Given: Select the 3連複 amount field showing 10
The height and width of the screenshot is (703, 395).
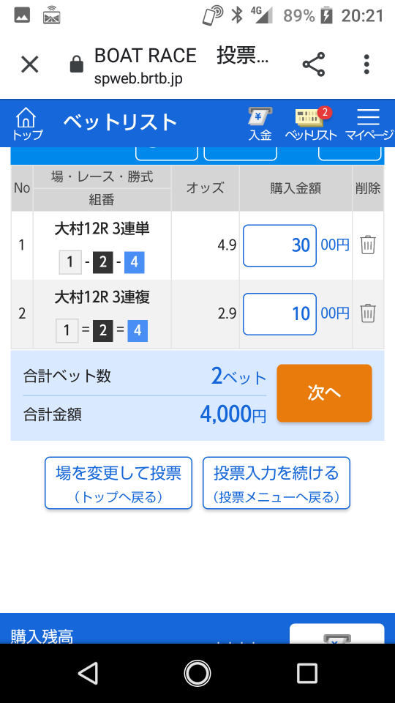Looking at the screenshot, I should pyautogui.click(x=279, y=314).
